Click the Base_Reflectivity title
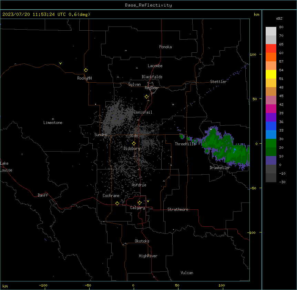 point(148,5)
